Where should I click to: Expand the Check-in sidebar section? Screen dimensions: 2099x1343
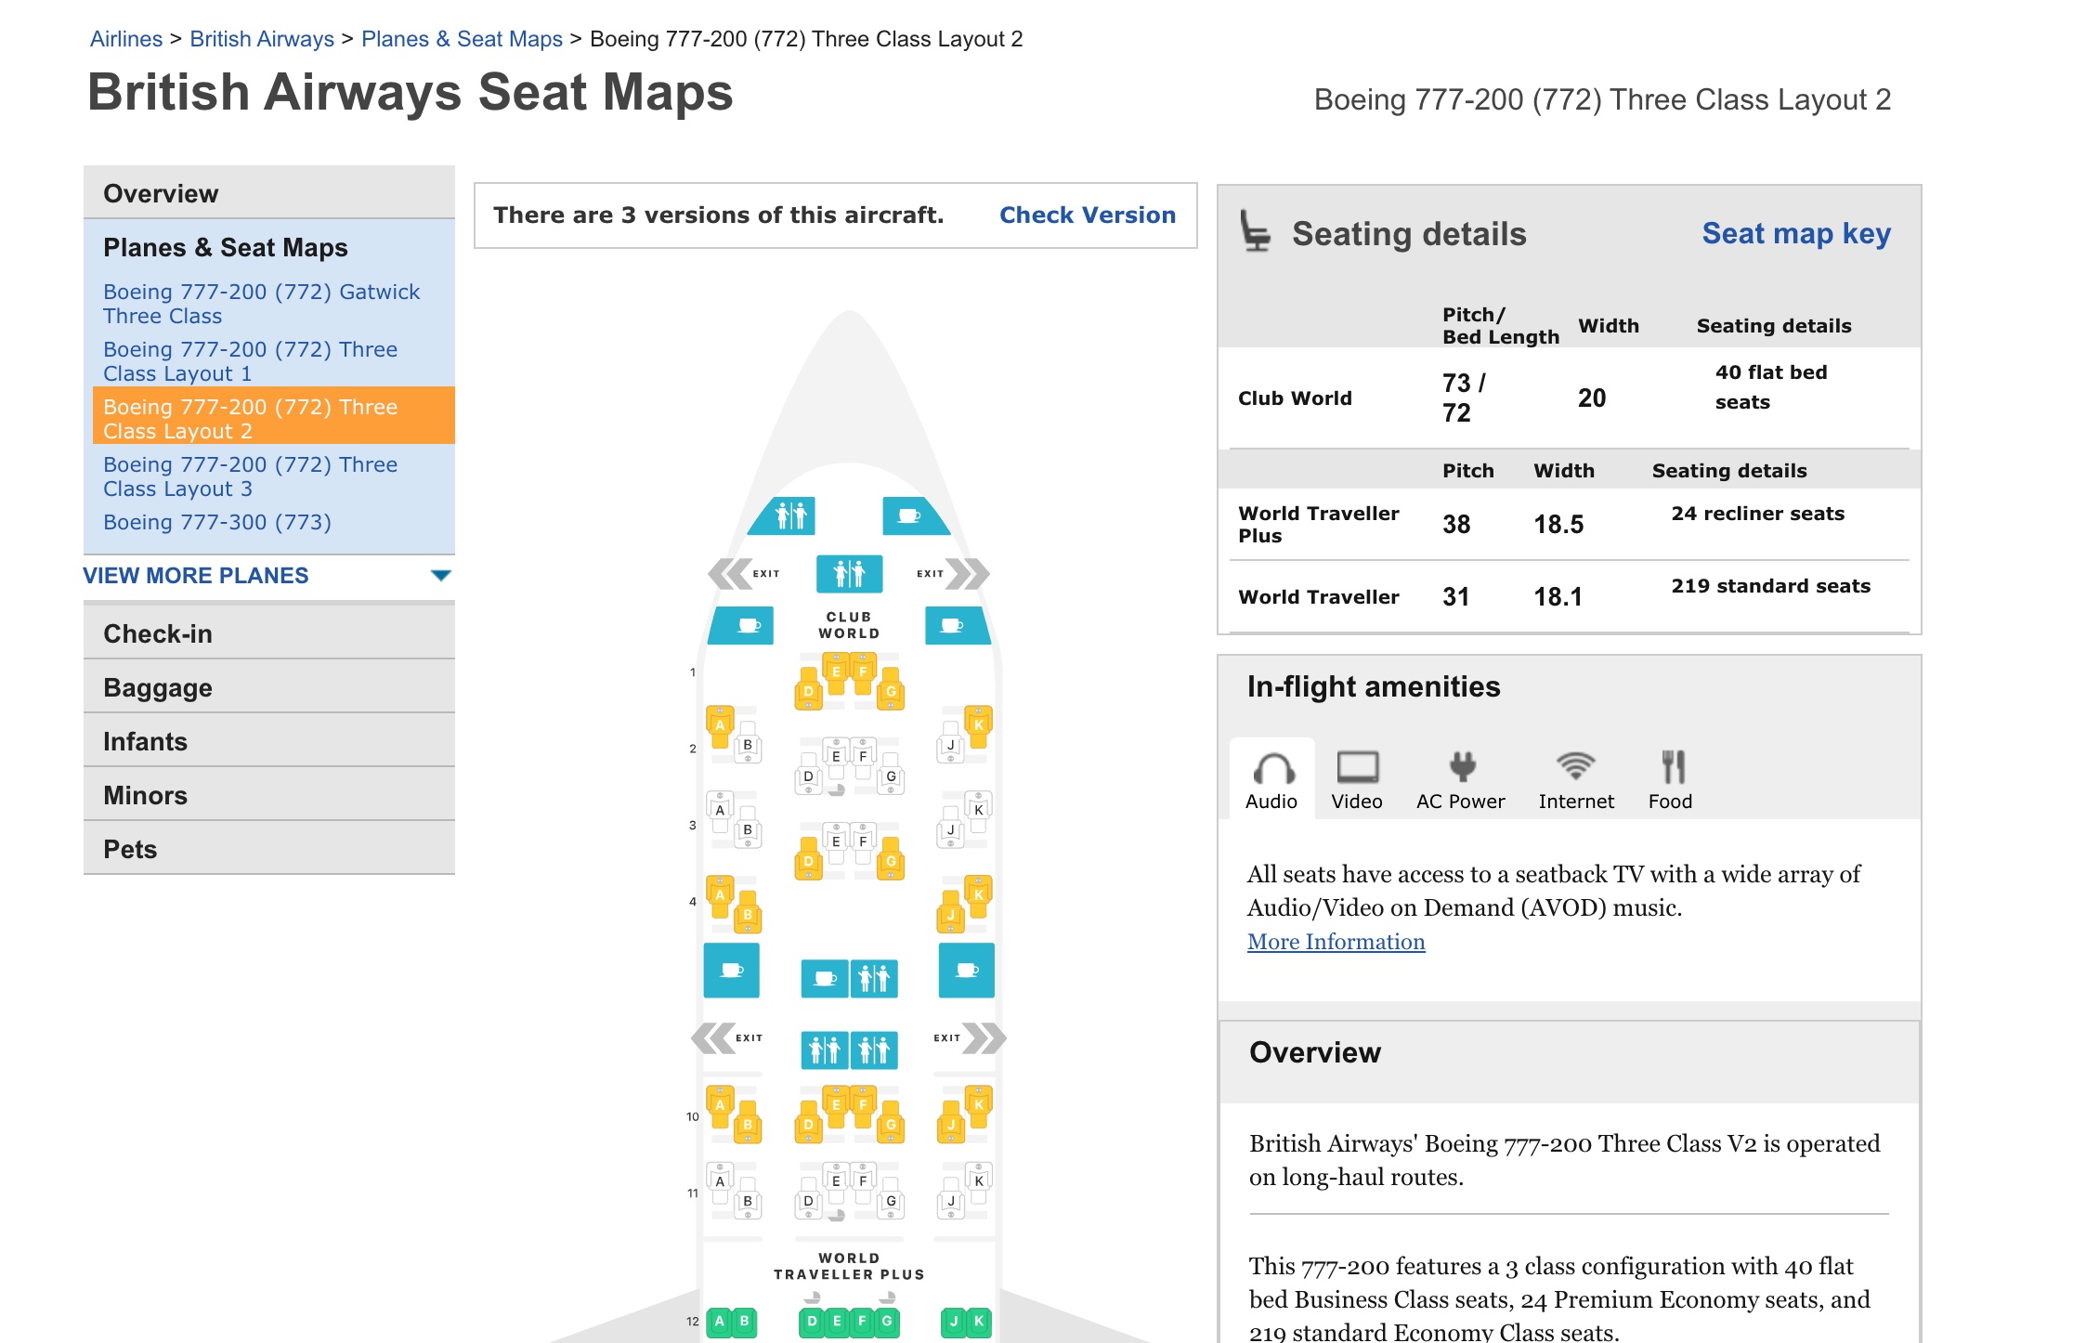(x=158, y=633)
